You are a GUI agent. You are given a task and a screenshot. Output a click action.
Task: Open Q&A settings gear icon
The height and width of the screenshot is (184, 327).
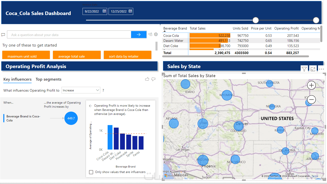[x=156, y=35]
